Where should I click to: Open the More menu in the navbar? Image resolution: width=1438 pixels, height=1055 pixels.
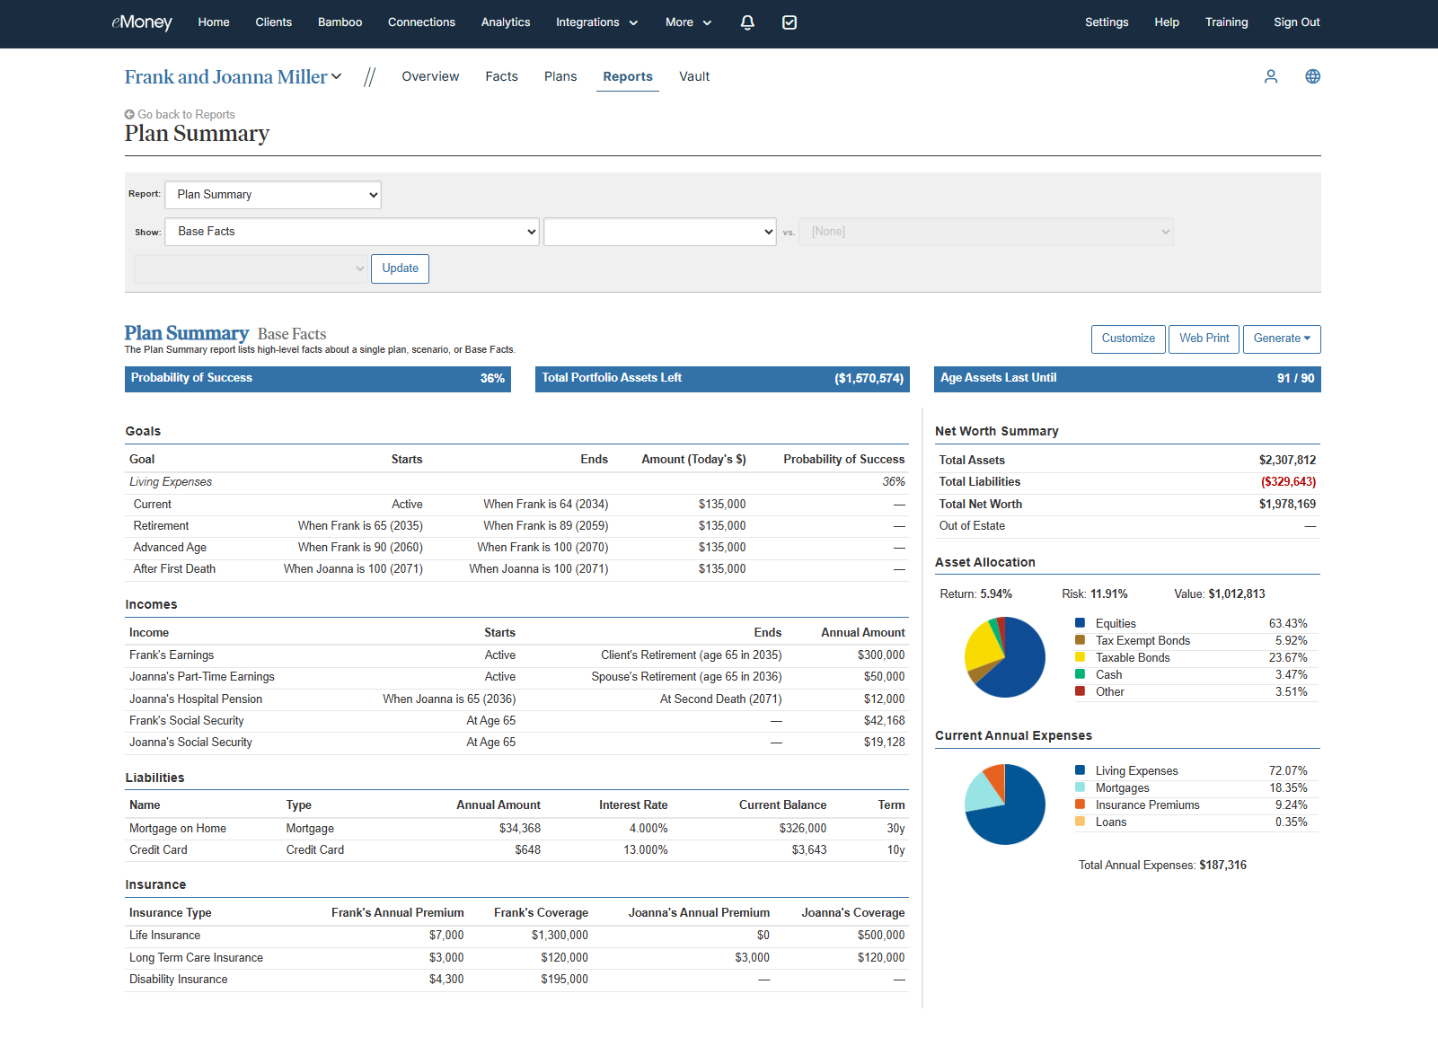pos(688,22)
